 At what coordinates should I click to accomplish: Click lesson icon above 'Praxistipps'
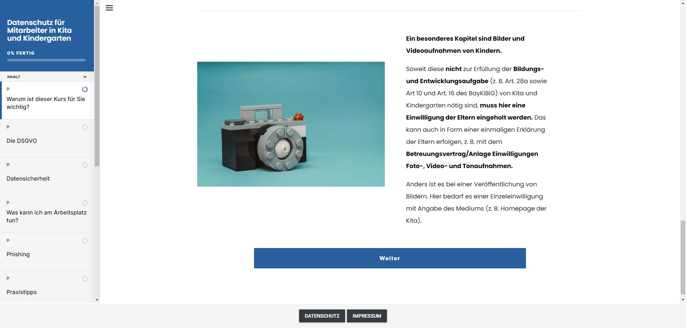coord(8,278)
